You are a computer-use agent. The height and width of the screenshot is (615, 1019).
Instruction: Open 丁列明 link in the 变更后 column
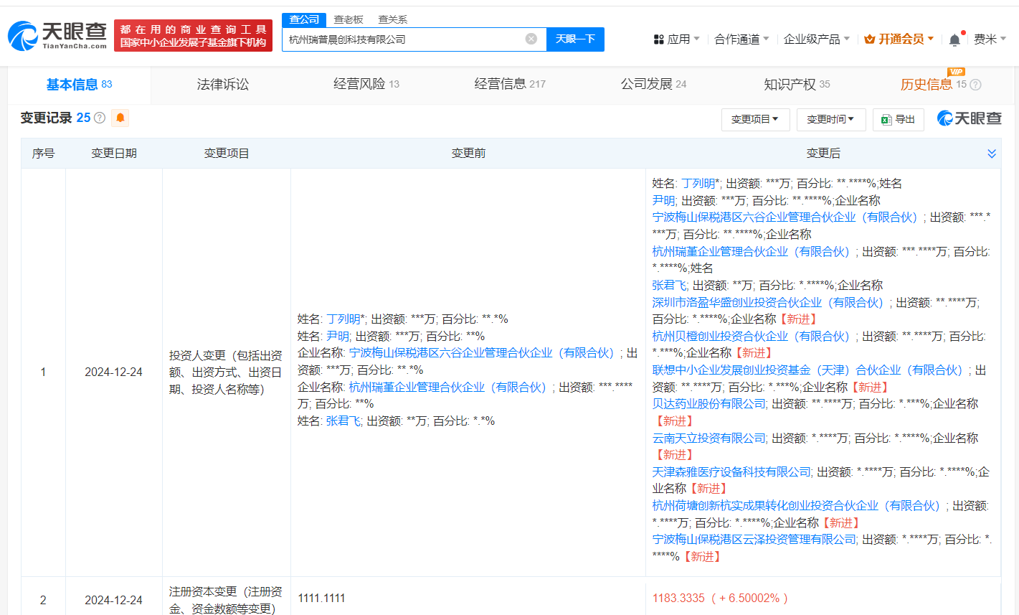[x=698, y=184]
